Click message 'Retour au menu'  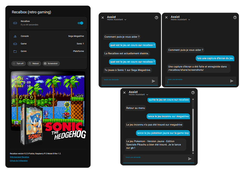[x=135, y=108]
